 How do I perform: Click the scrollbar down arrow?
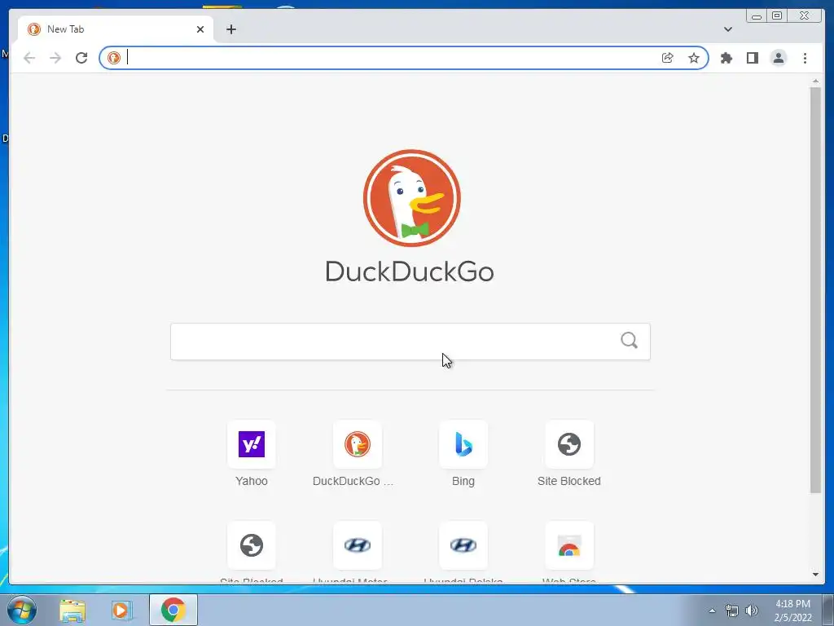click(x=815, y=575)
